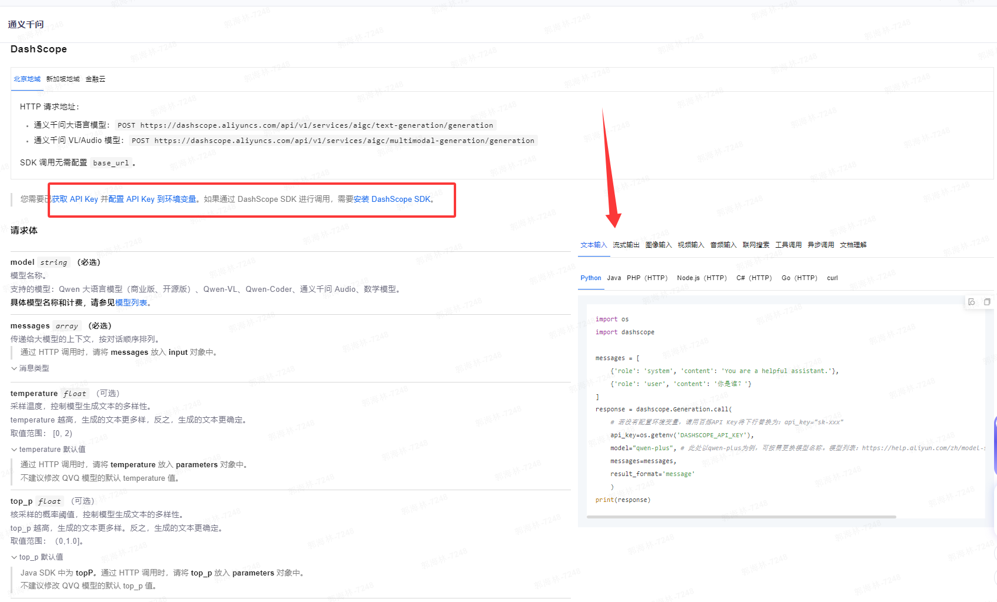Switch to the 北京地域 tab
The image size is (997, 602).
point(27,79)
